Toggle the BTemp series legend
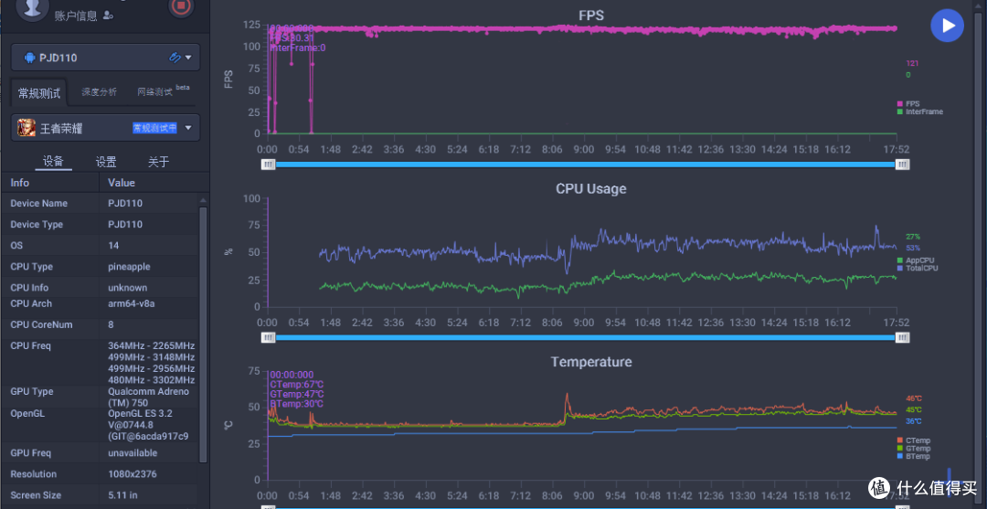The image size is (987, 509). pyautogui.click(x=913, y=456)
